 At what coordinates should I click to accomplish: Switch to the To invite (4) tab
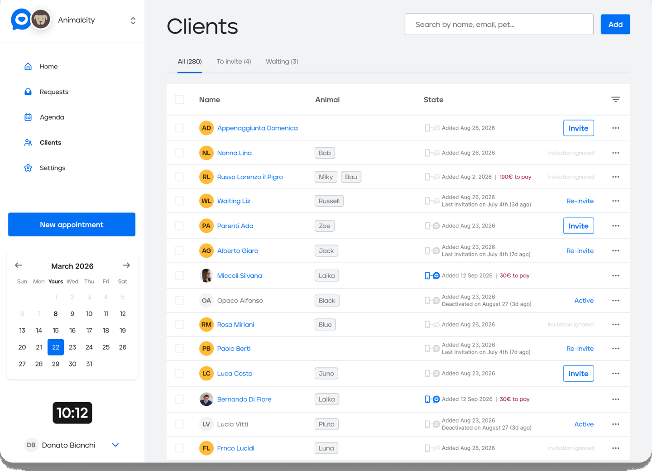(234, 62)
